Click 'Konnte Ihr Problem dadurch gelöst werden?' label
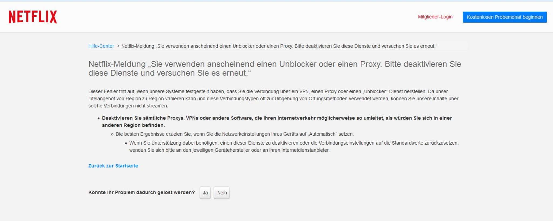This screenshot has width=553, height=221. [141, 192]
